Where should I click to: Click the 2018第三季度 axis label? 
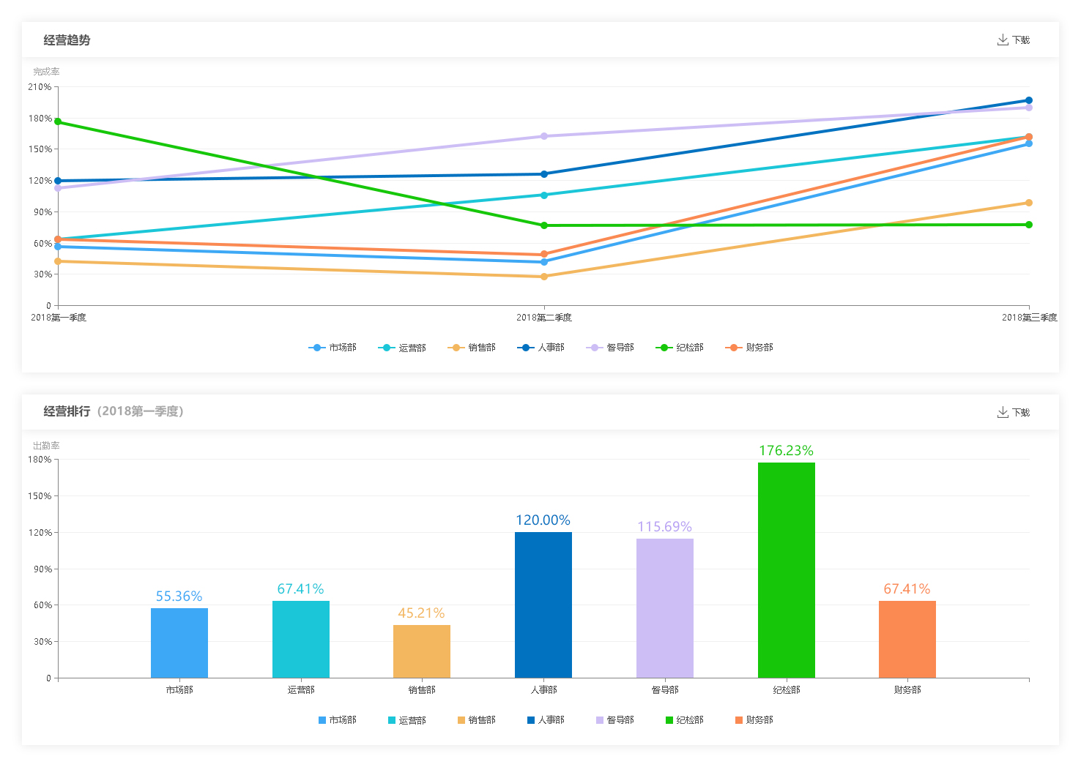(x=1030, y=318)
